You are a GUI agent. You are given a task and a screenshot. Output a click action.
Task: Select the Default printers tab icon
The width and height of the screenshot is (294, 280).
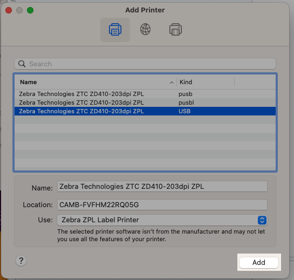(x=115, y=30)
